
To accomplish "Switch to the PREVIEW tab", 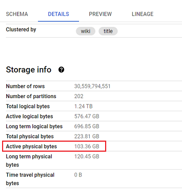I will coord(100,14).
